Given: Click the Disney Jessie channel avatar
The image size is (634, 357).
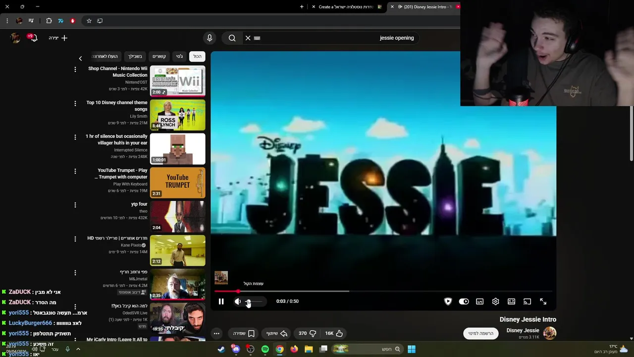Looking at the screenshot, I should click(x=549, y=333).
